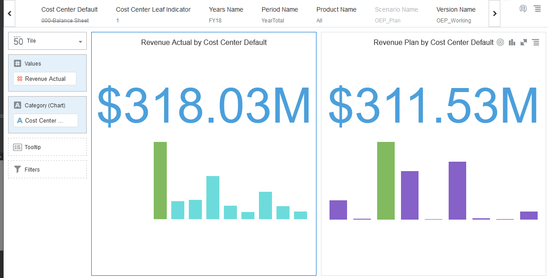Maximize the Revenue Plan chart with expand icon
This screenshot has height=278, width=548.
click(523, 42)
